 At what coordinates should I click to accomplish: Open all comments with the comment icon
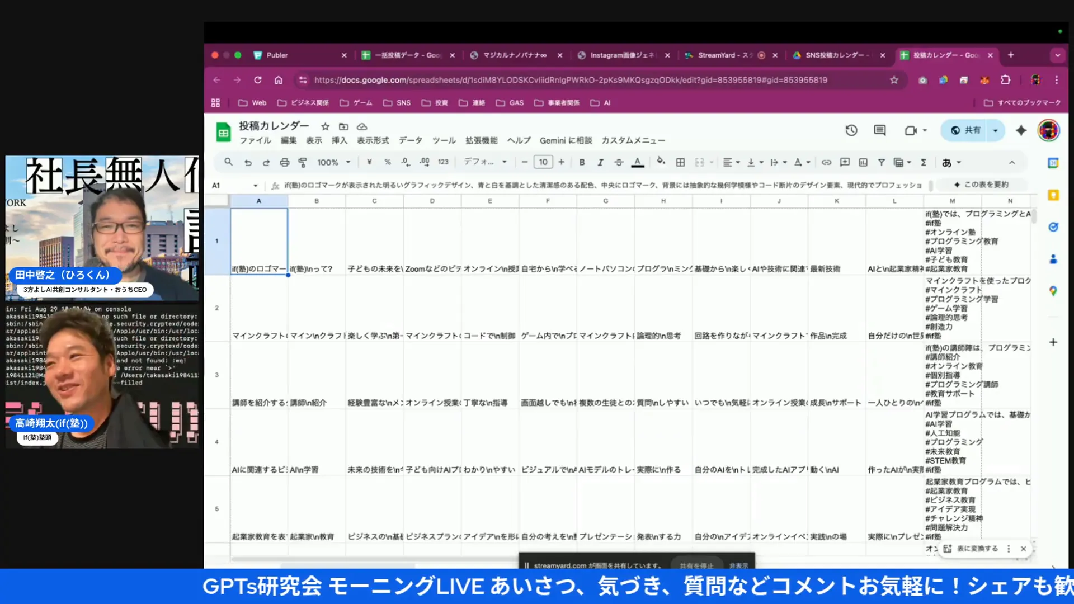(x=879, y=130)
